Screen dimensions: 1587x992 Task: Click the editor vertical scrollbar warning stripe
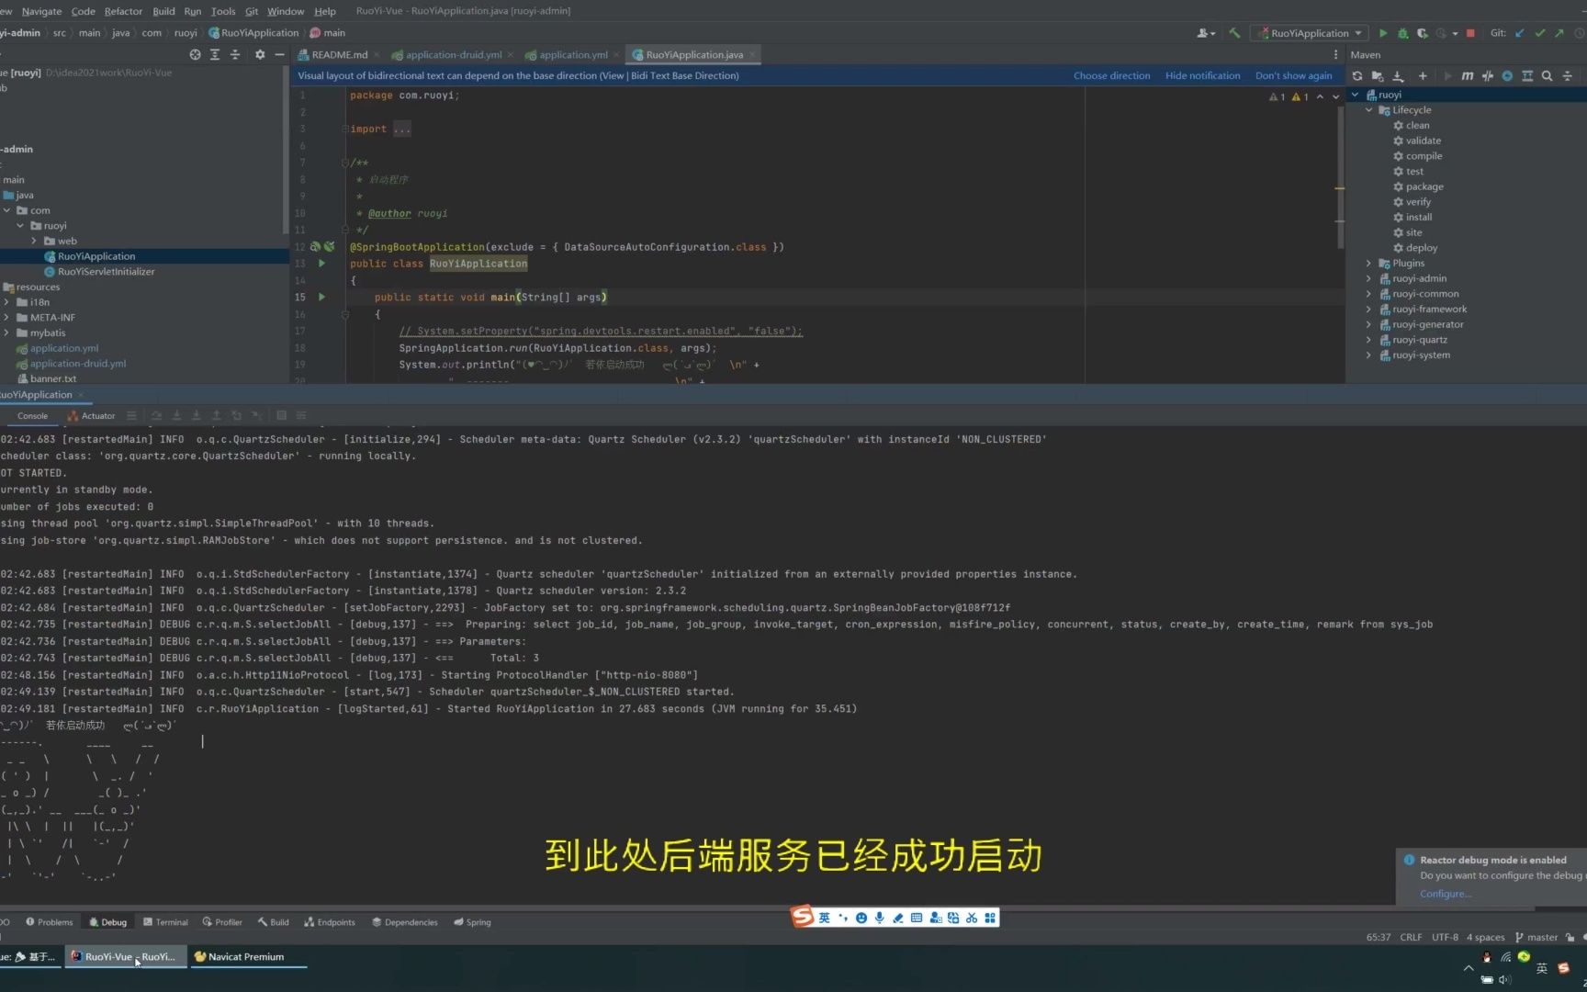pyautogui.click(x=1340, y=188)
